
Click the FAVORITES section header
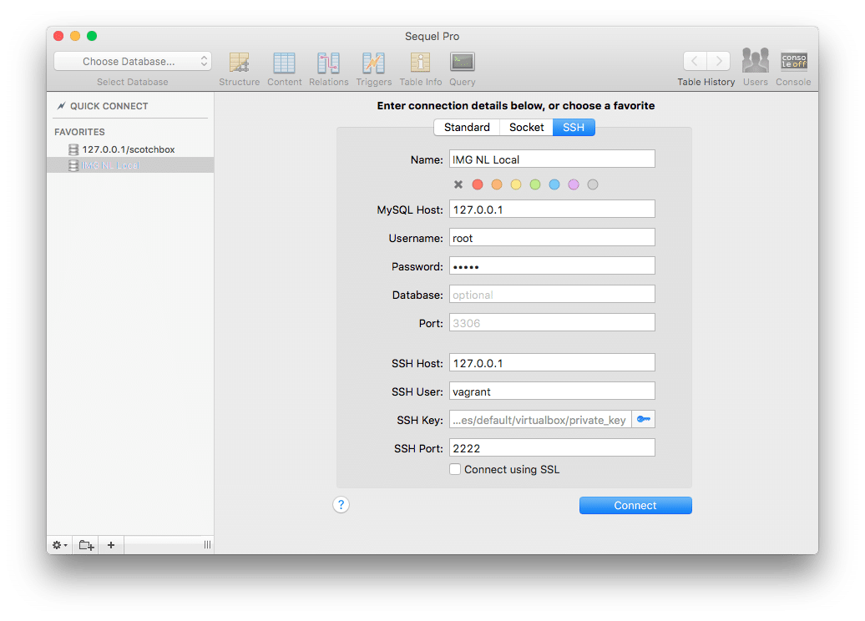(79, 132)
